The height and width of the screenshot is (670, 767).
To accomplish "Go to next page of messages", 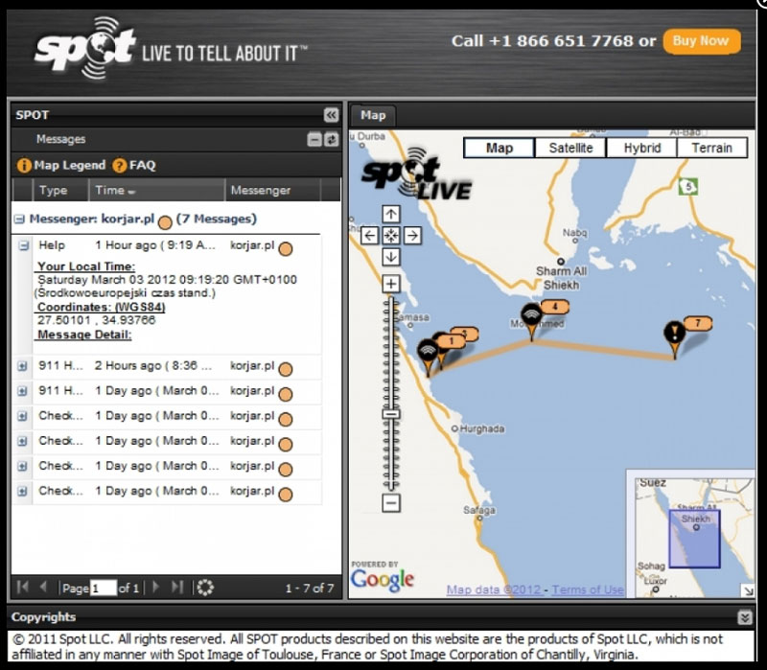I will [x=155, y=587].
